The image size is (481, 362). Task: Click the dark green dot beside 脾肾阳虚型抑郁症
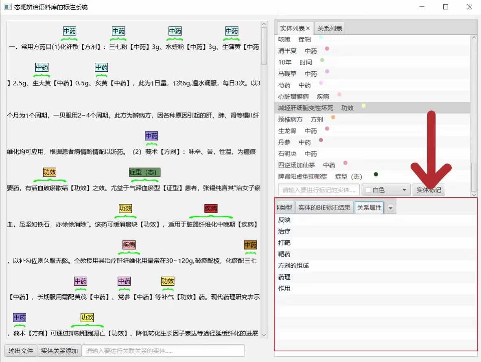(x=376, y=174)
